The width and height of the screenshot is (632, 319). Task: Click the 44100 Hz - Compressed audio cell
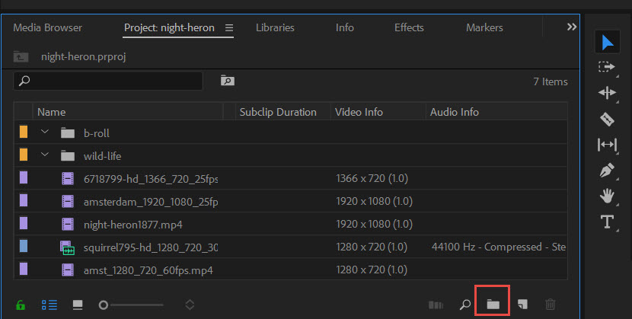coord(499,247)
